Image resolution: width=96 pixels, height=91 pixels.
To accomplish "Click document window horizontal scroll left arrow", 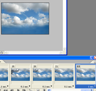I will [x=6, y=53].
